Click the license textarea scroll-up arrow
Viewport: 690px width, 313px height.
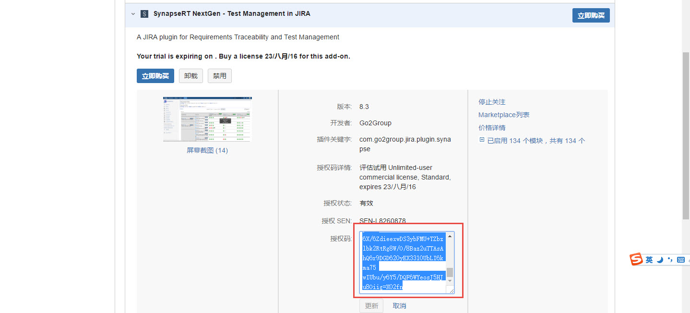coord(450,236)
